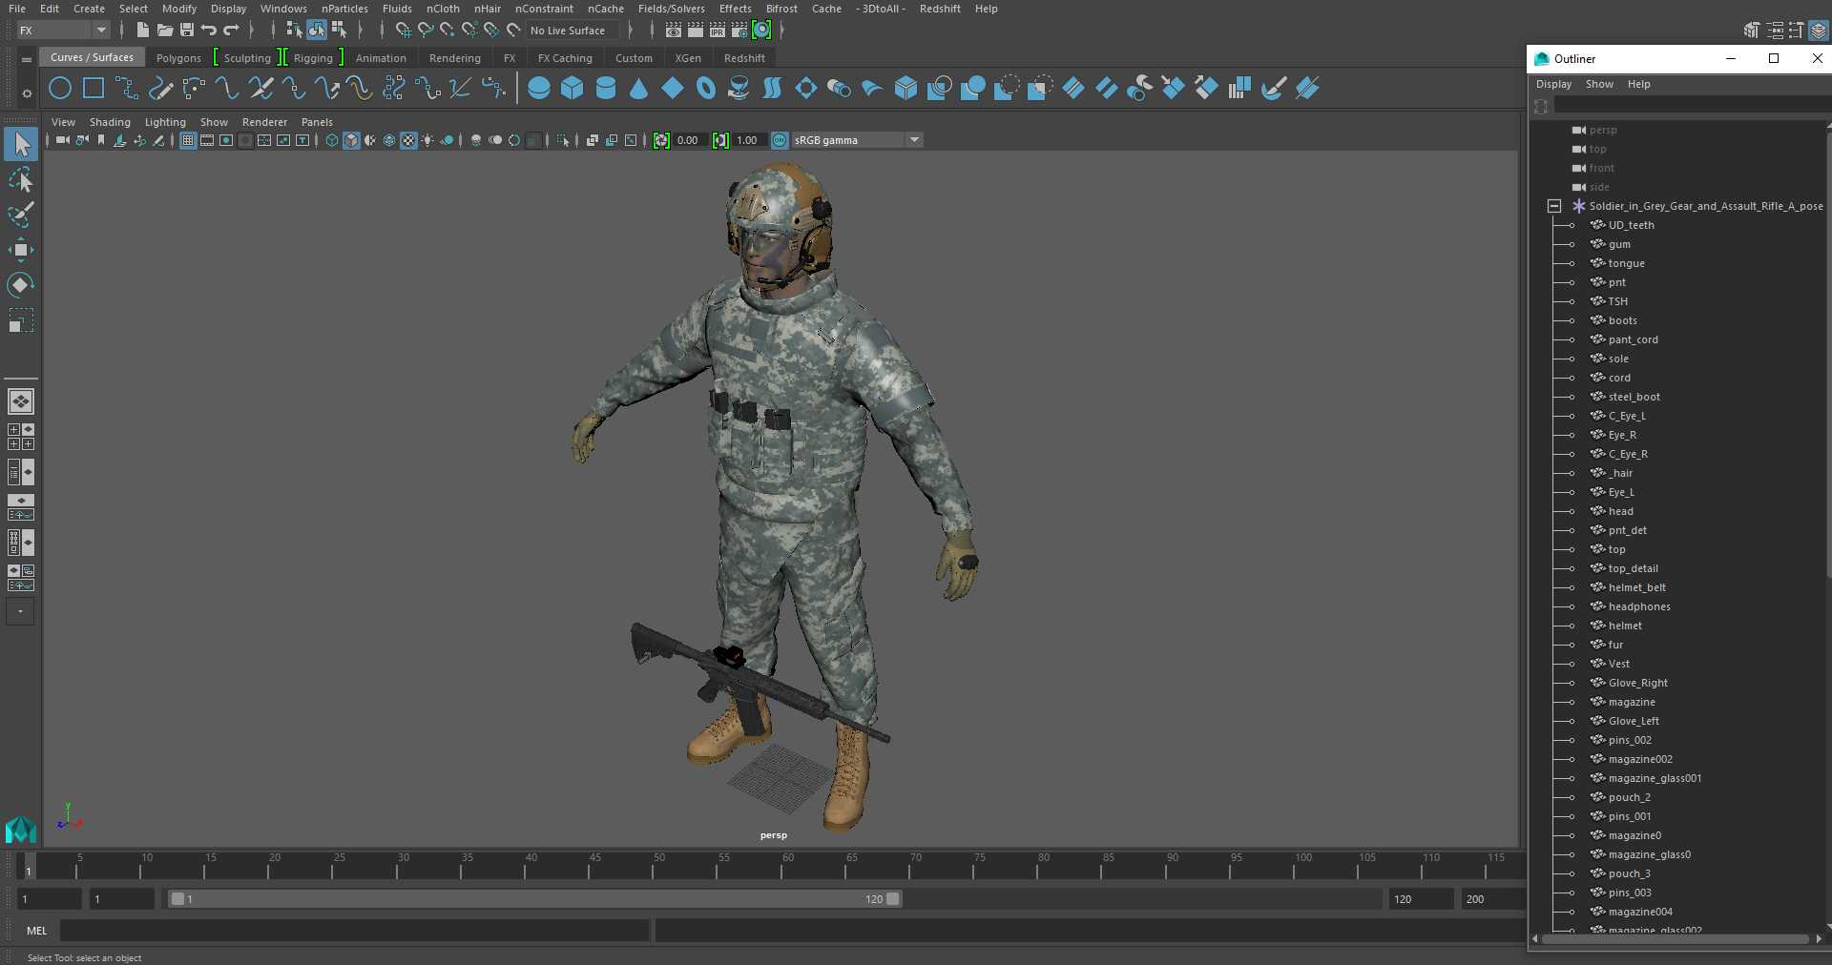
Task: Toggle textured display in viewport
Action: point(408,140)
